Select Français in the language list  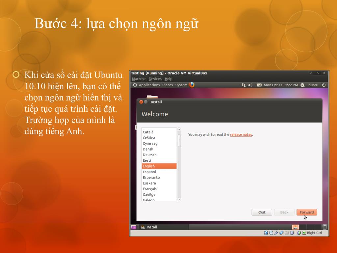[159, 189]
